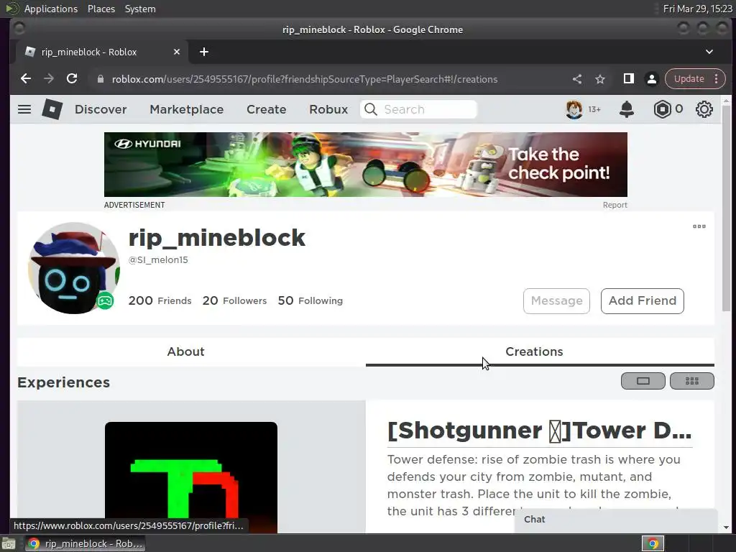Open the notifications bell

(627, 109)
